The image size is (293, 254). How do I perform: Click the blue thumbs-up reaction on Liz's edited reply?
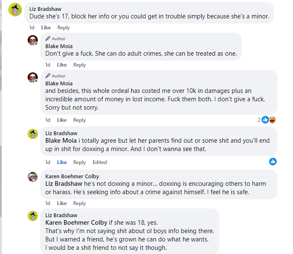(273, 162)
